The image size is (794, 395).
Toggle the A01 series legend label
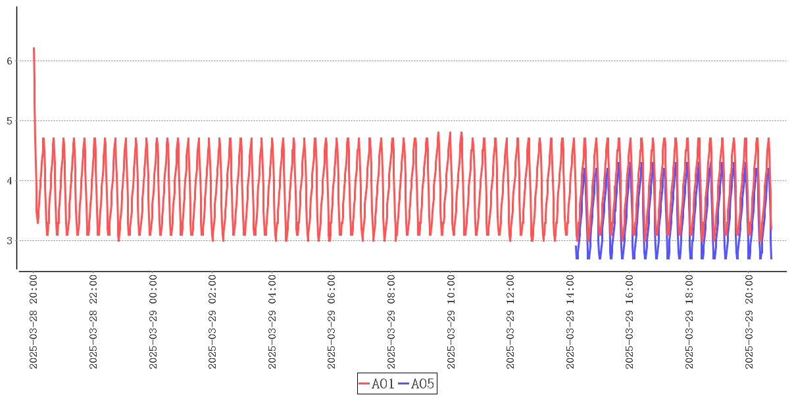pos(383,384)
